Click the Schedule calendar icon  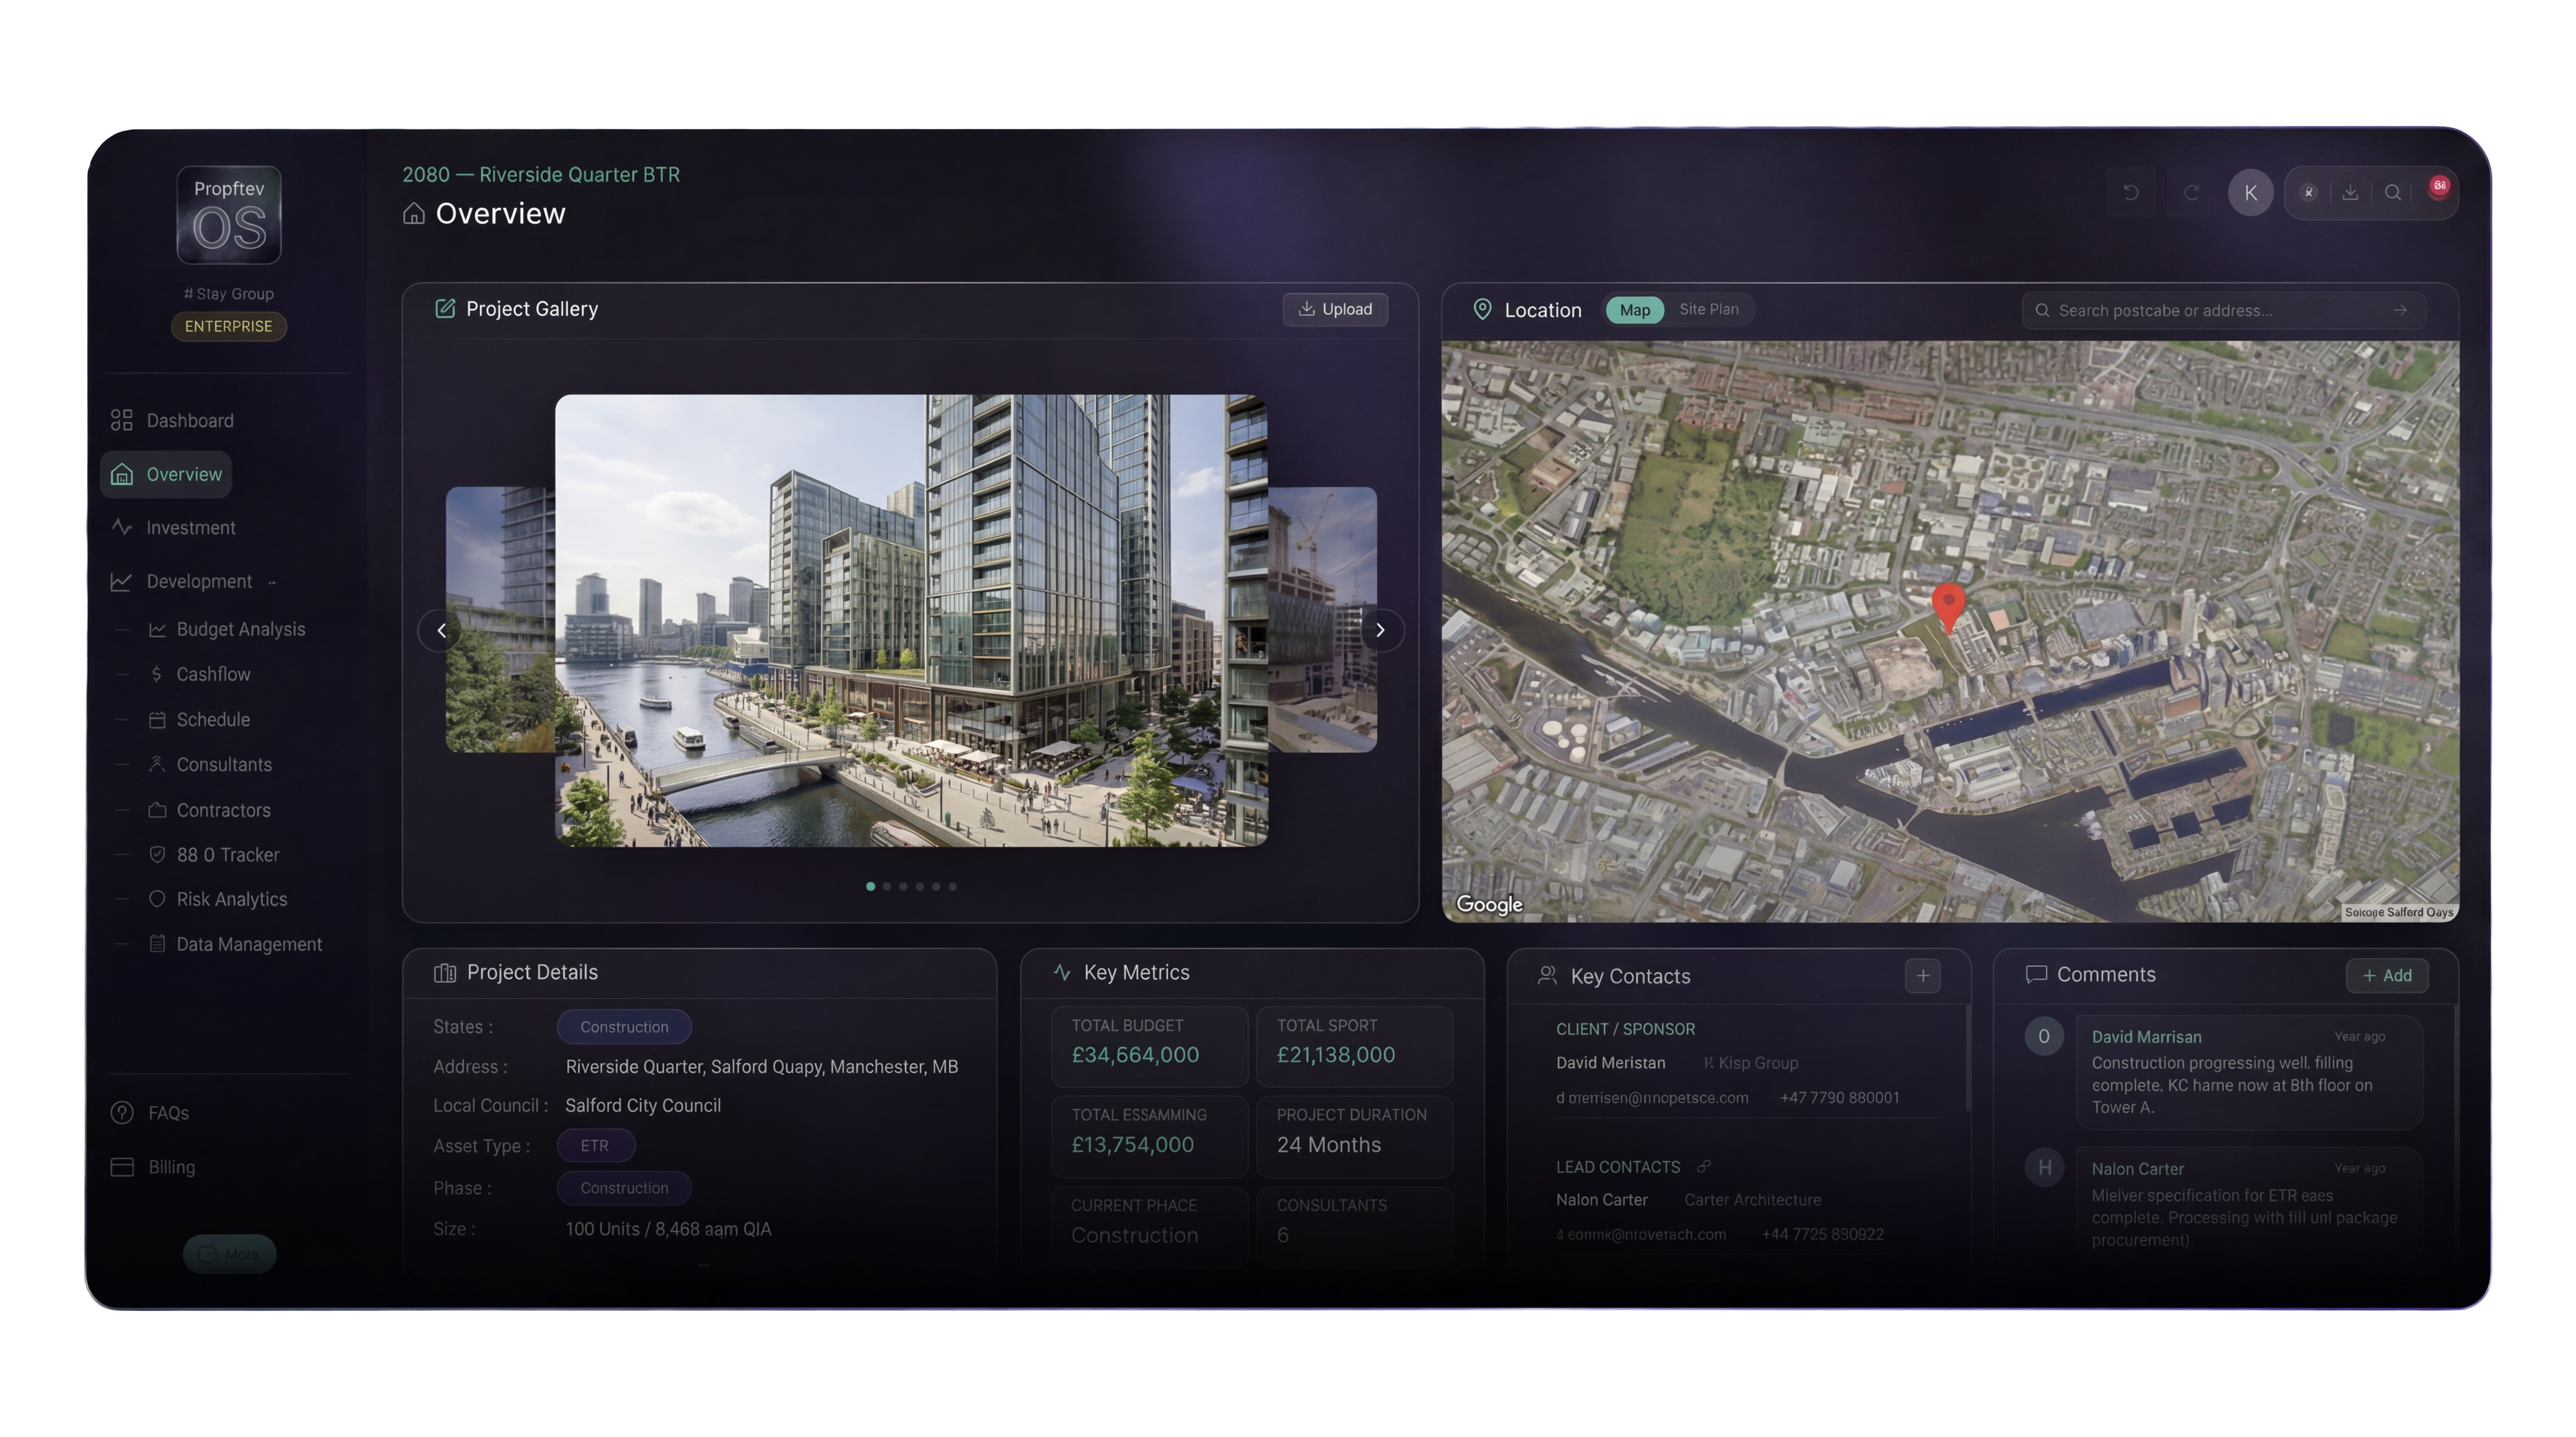157,719
